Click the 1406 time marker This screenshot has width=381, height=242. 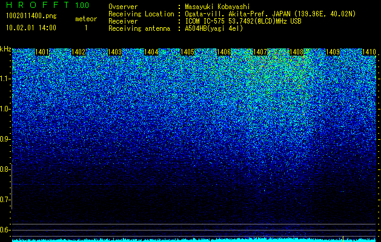224,52
